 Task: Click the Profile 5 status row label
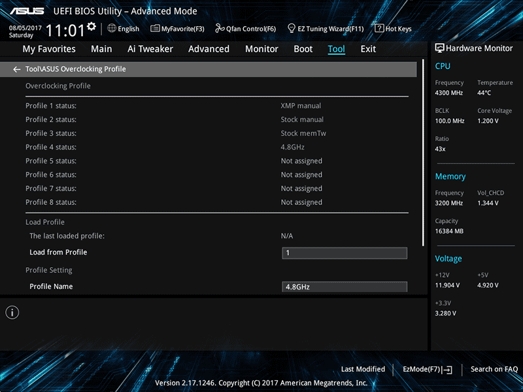pyautogui.click(x=51, y=161)
